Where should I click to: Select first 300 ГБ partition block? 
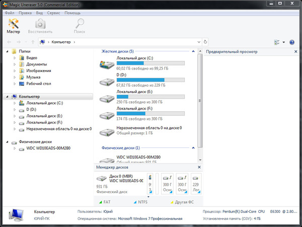click(x=167, y=184)
